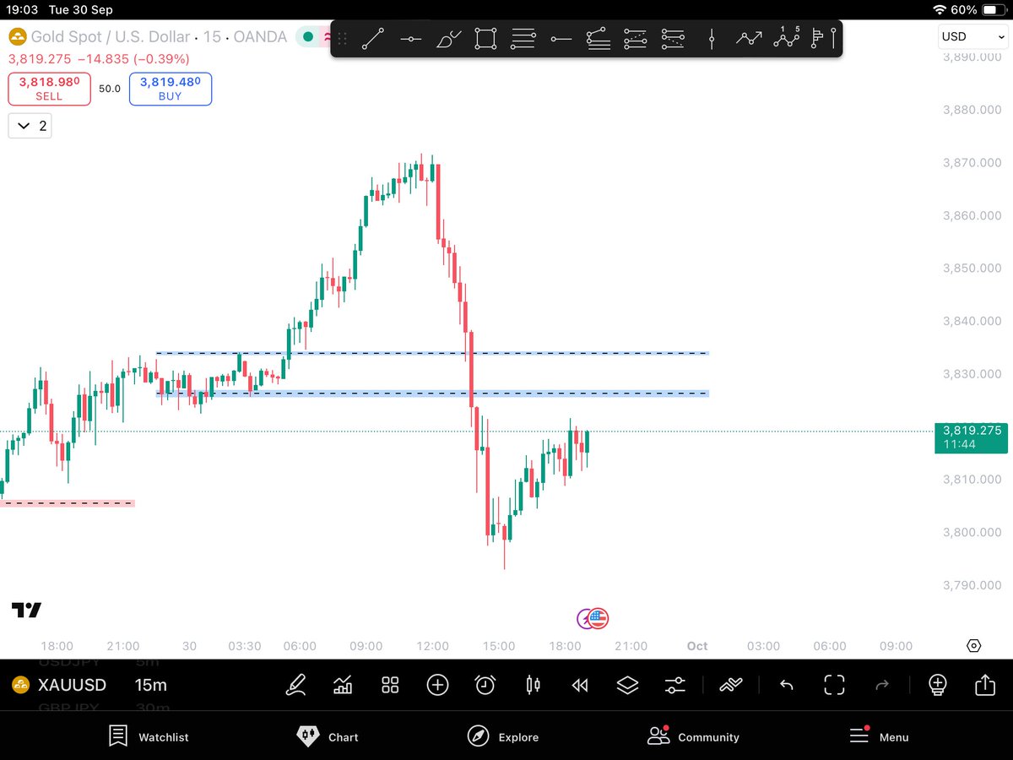The image size is (1013, 760).
Task: Create an alert with the clock icon
Action: click(485, 685)
